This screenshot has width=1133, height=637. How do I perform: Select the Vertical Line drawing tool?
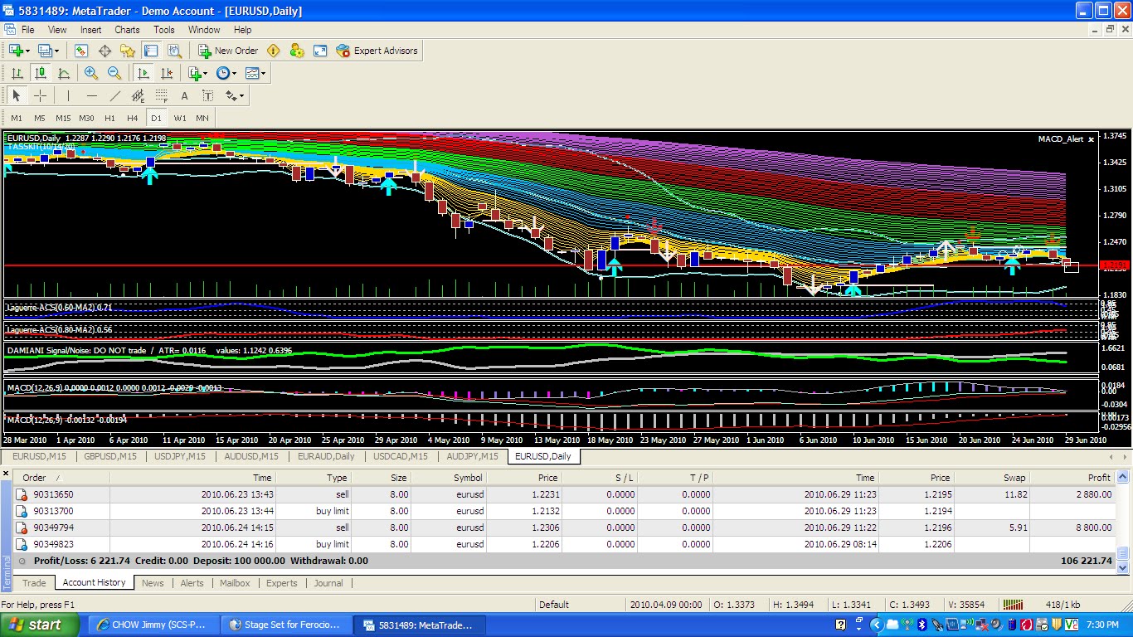pos(68,95)
